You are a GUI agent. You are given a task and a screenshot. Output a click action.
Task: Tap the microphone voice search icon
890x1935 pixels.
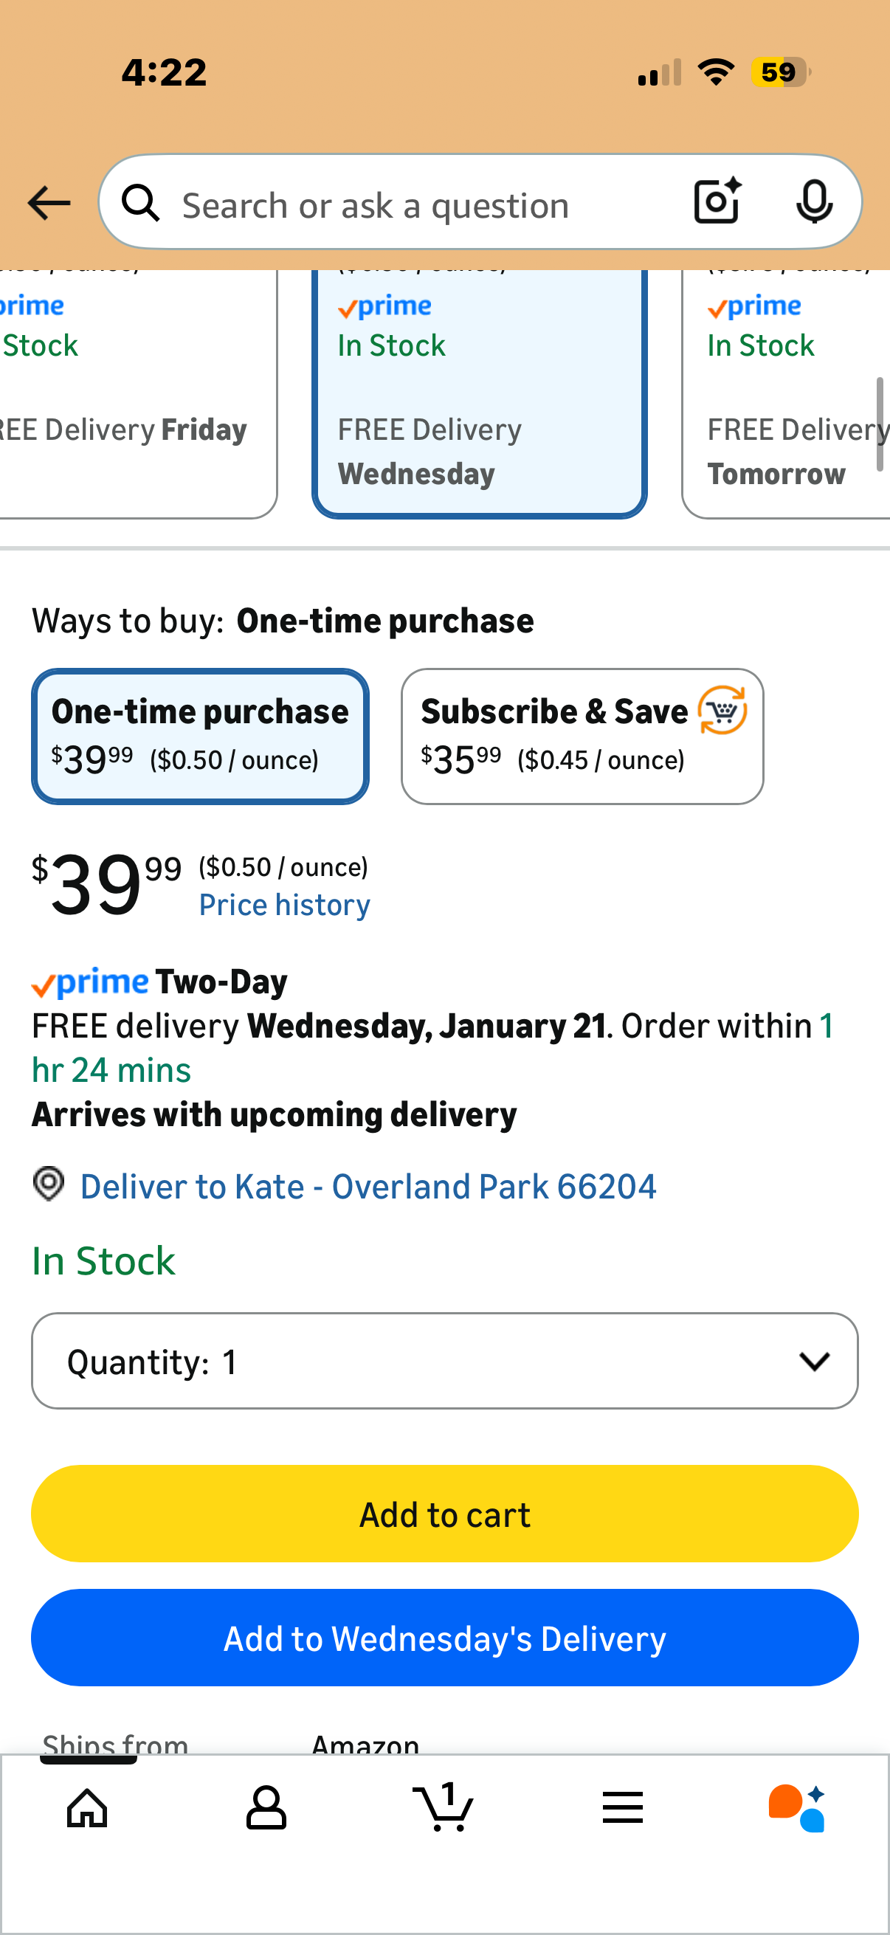tap(813, 201)
